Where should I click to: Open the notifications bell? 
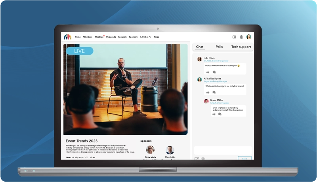tap(241, 37)
